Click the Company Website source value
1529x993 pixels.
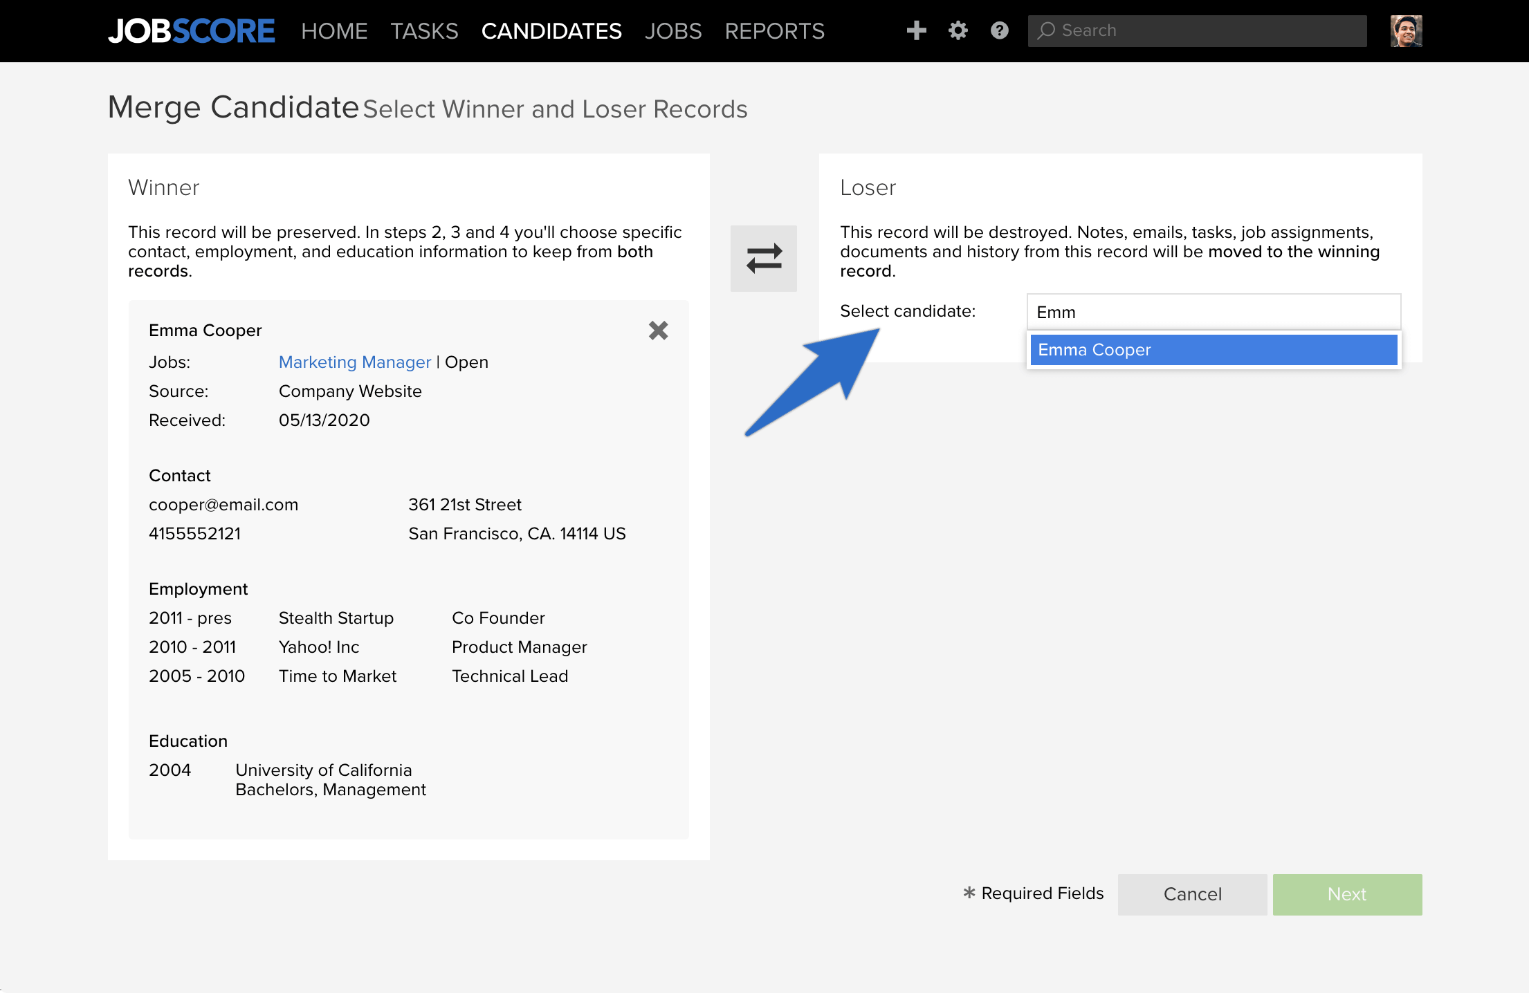350,391
